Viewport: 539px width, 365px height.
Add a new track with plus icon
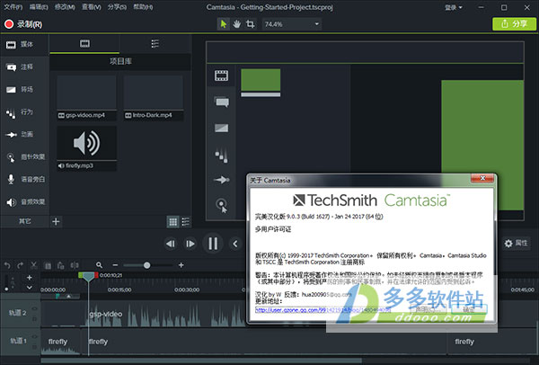click(30, 277)
